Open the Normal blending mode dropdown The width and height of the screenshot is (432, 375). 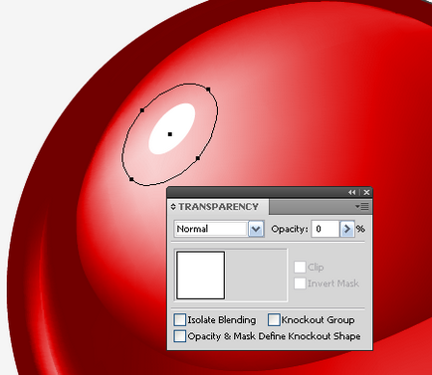[256, 229]
